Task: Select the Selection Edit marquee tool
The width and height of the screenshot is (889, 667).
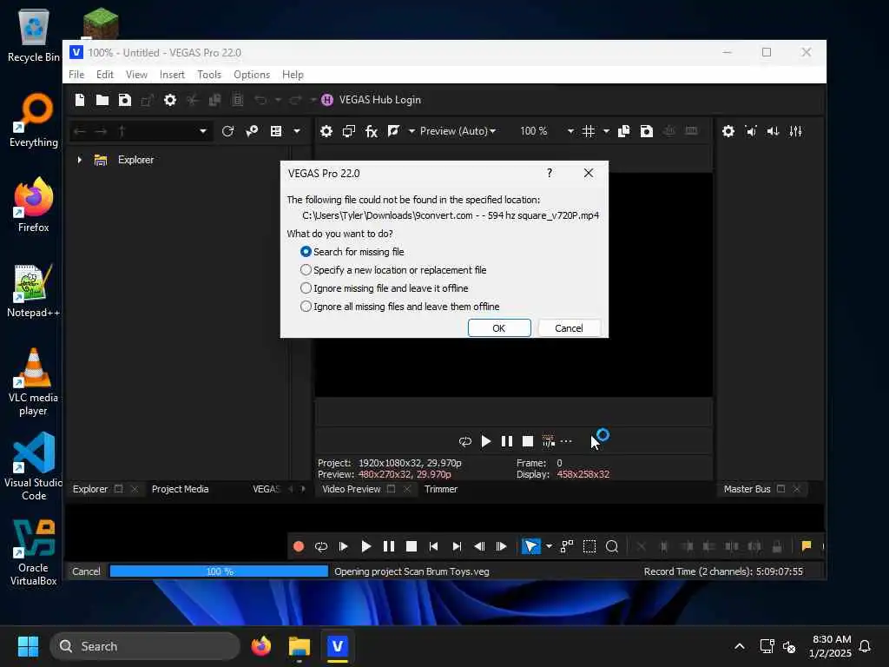Action: [589, 546]
